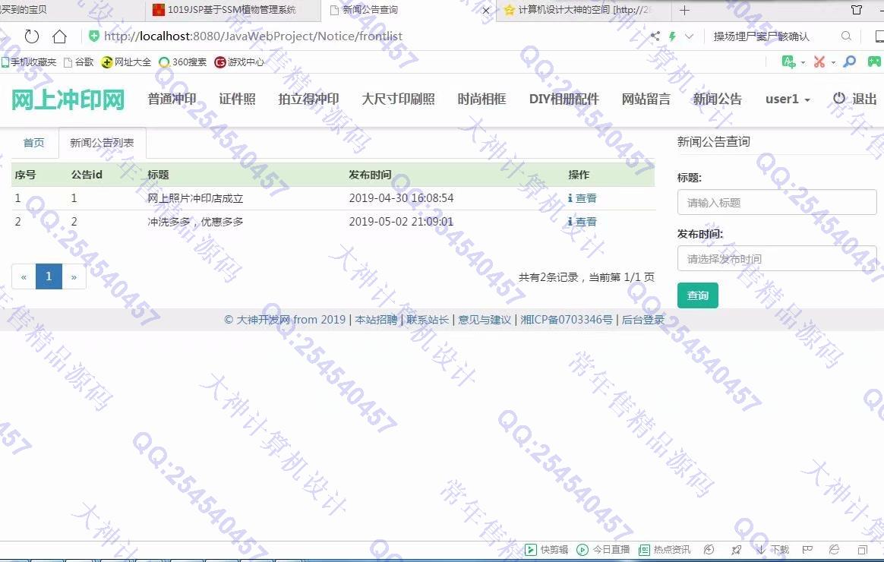Click the timestamp 2019-04-30 16:08:54
884x562 pixels.
pyautogui.click(x=401, y=198)
